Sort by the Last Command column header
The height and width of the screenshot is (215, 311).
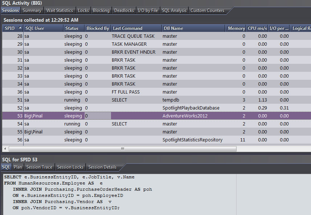click(x=136, y=28)
